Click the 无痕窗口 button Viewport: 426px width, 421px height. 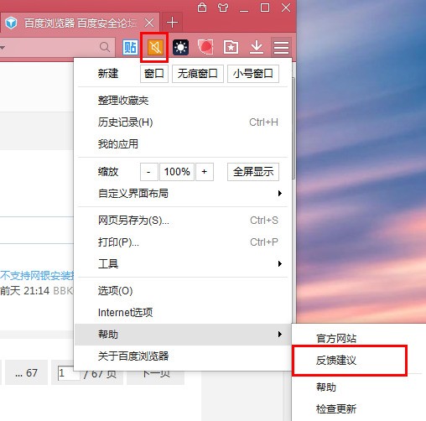click(198, 74)
